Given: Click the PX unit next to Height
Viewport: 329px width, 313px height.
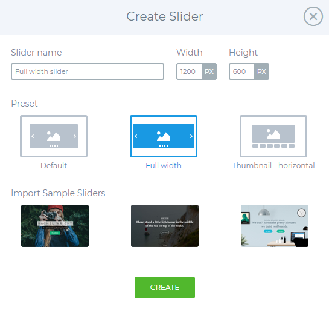Looking at the screenshot, I should click(261, 71).
